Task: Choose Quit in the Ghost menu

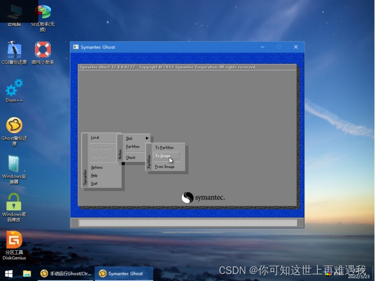Action: point(94,183)
